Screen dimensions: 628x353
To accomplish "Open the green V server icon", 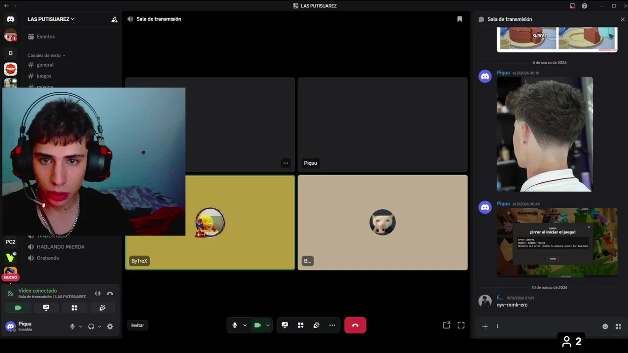I will [10, 257].
